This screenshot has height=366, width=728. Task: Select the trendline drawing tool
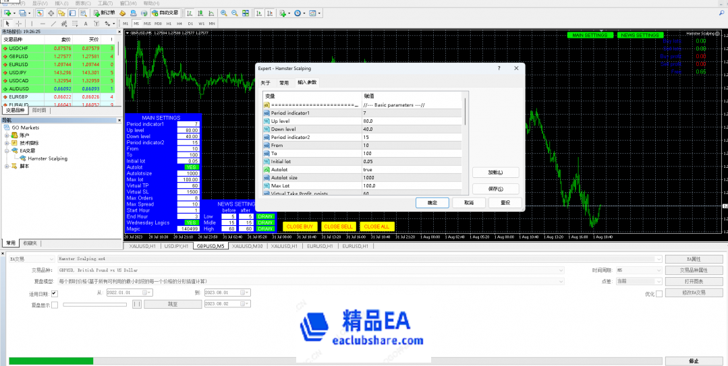(53, 24)
